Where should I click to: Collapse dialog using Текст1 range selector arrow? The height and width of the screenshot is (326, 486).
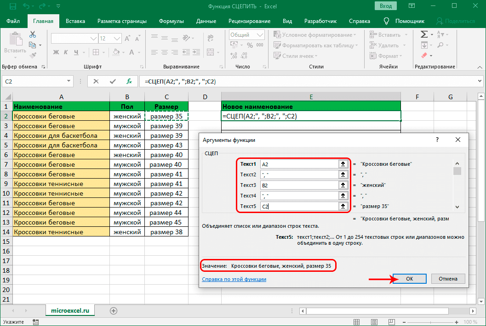click(343, 163)
